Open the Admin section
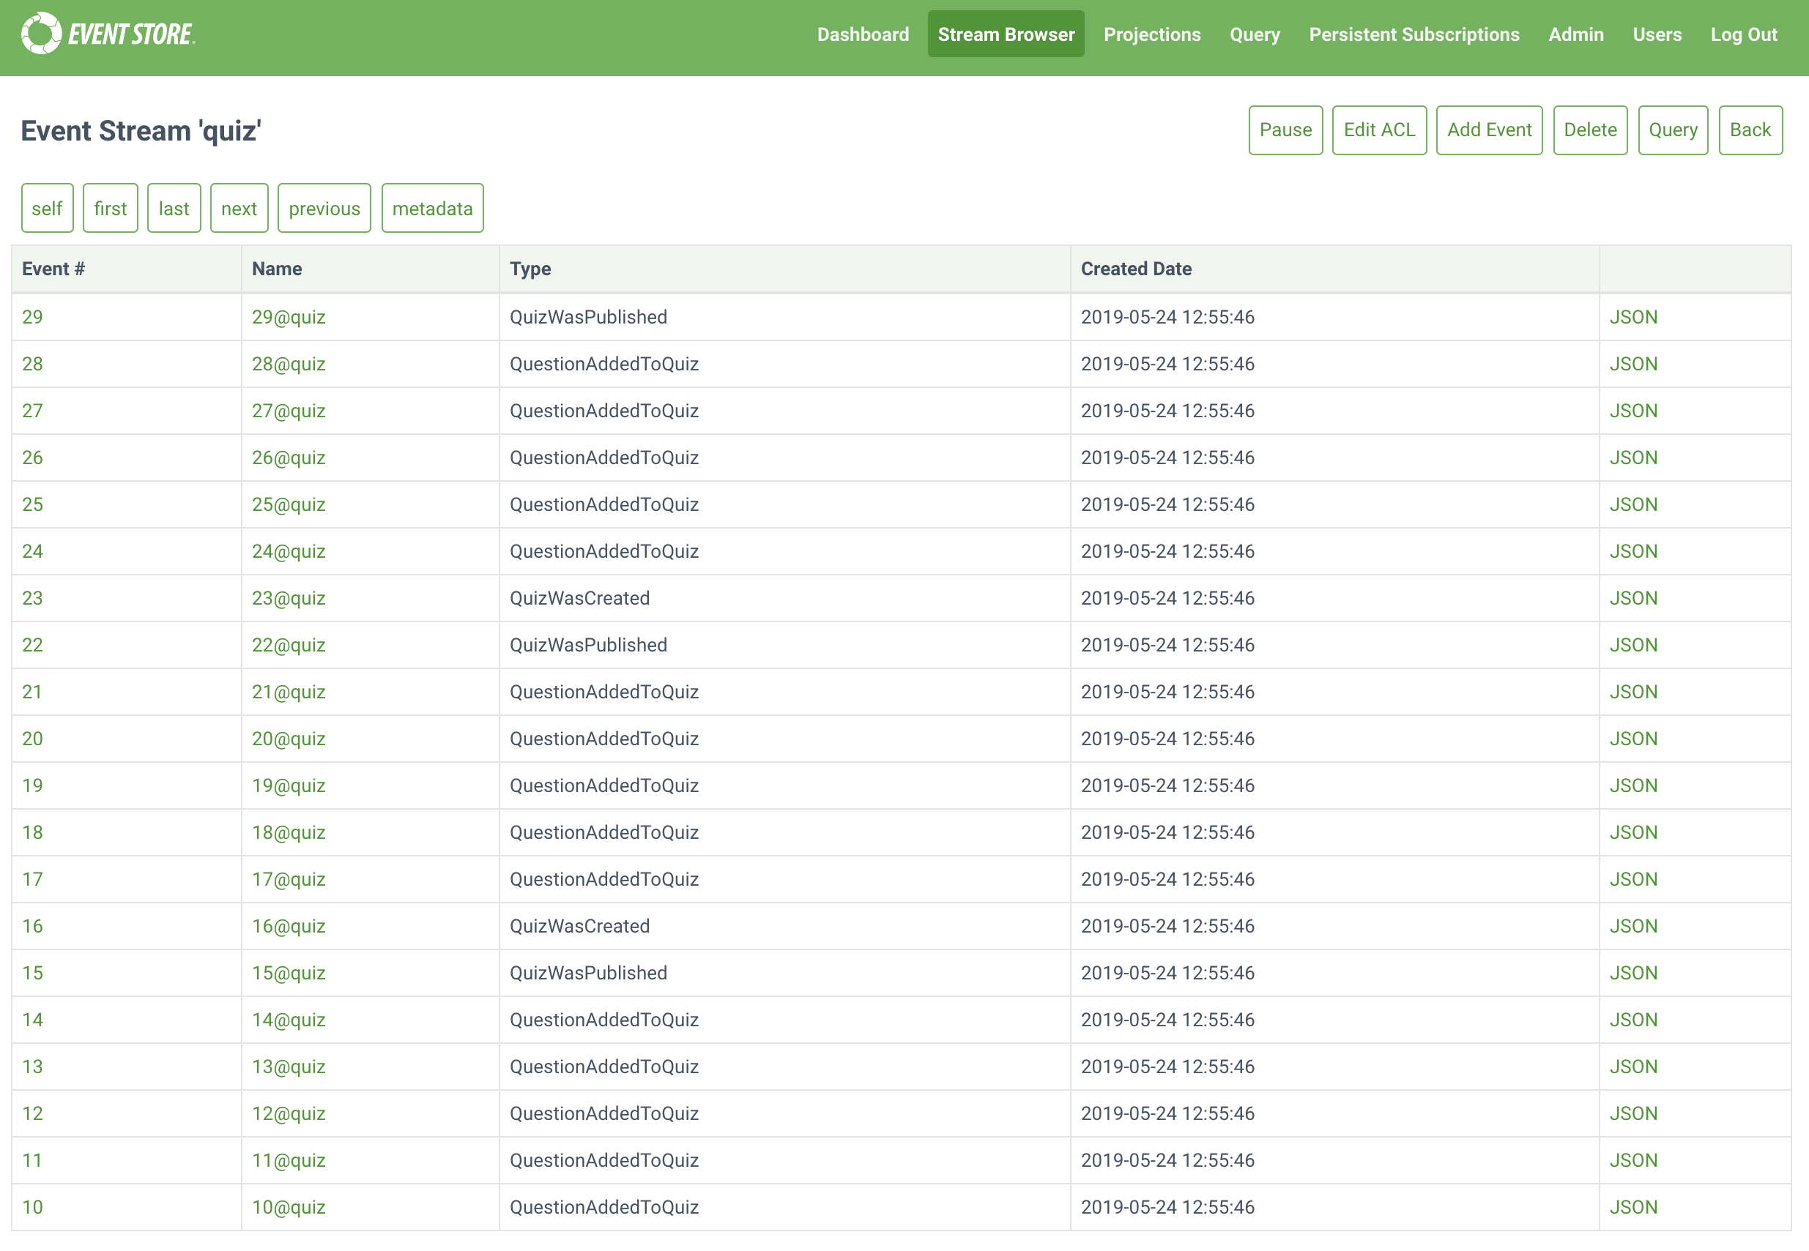The width and height of the screenshot is (1809, 1251). [x=1575, y=34]
